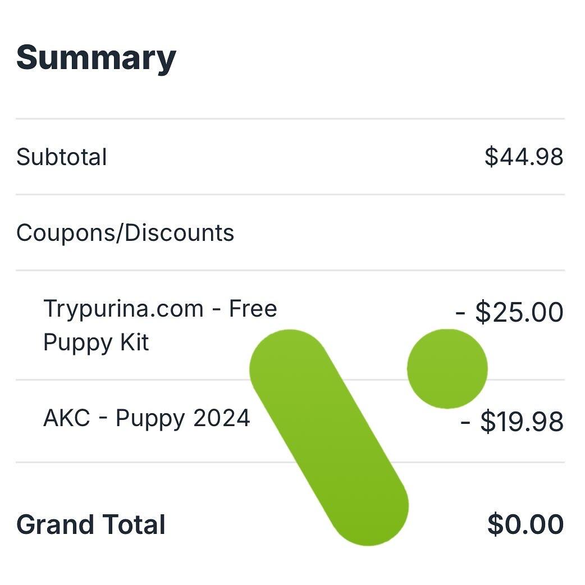Click the word AKC
Image resolution: width=585 pixels, height=585 pixels.
point(67,418)
